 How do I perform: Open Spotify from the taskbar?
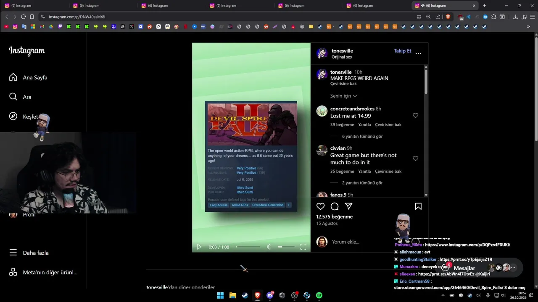pyautogui.click(x=319, y=295)
